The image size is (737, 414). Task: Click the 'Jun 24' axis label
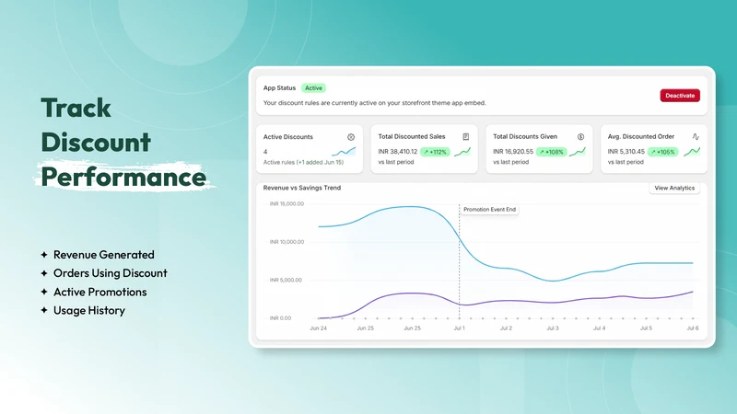click(x=318, y=328)
